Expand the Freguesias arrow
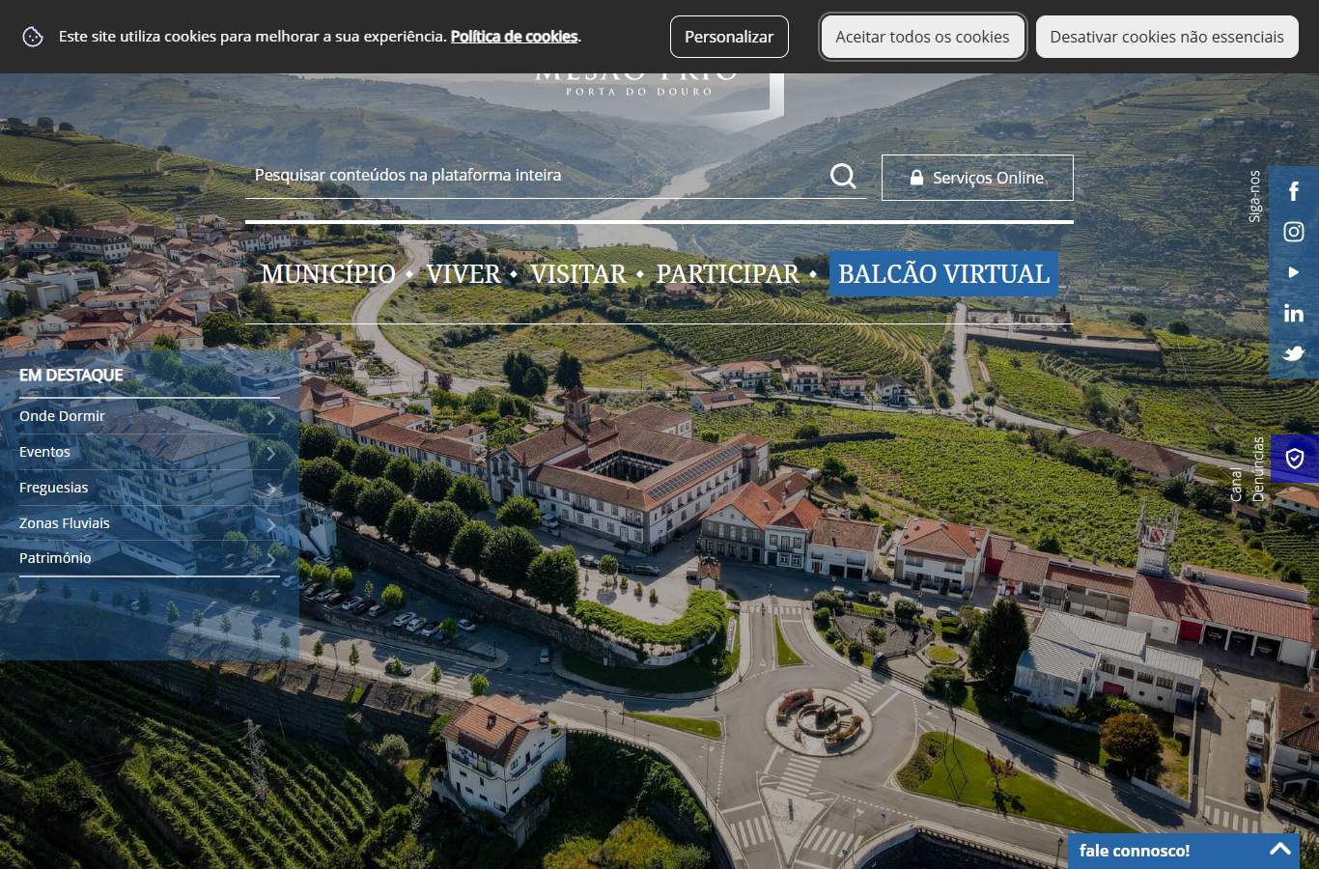Viewport: 1319px width, 869px height. pyautogui.click(x=271, y=488)
